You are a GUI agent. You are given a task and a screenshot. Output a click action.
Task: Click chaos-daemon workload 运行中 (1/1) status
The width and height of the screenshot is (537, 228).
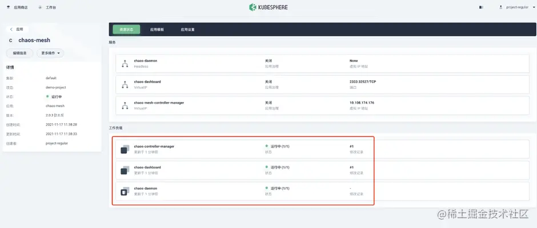point(278,188)
